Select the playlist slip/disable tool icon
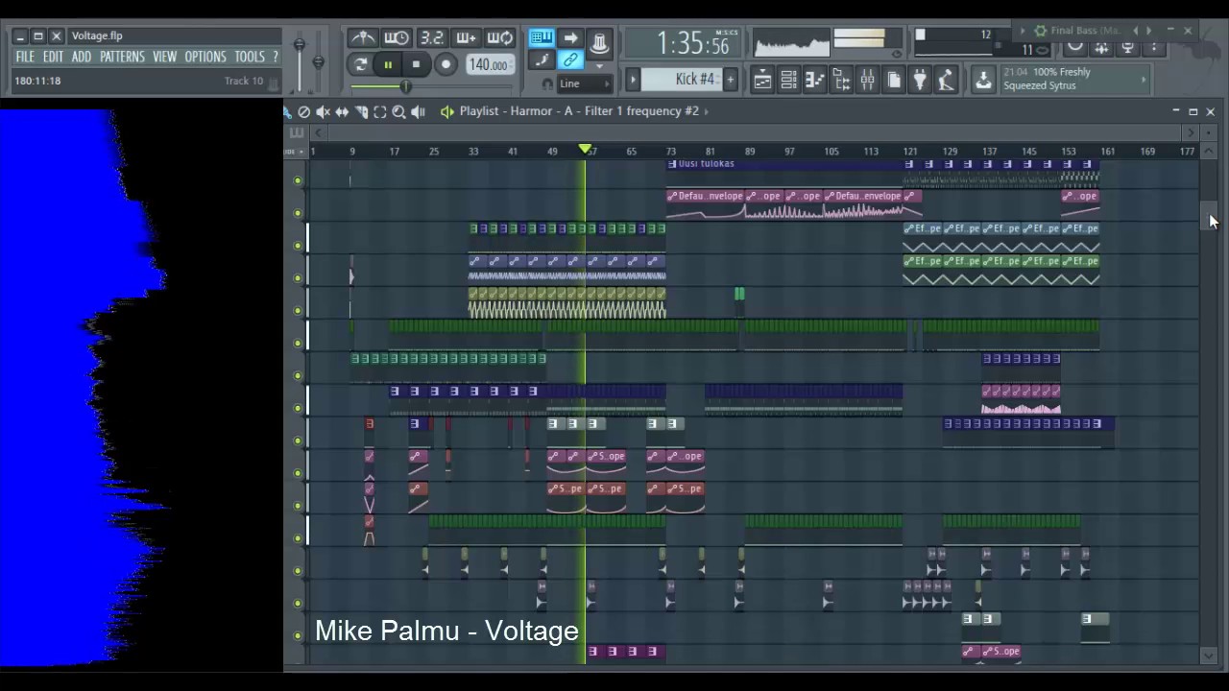The width and height of the screenshot is (1229, 691). pyautogui.click(x=304, y=112)
